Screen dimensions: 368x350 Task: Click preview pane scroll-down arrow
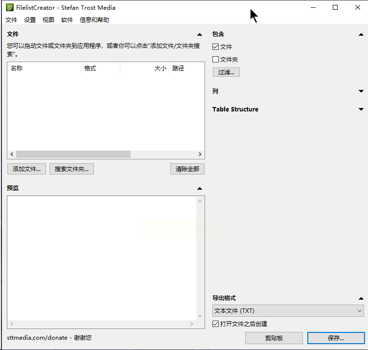(x=200, y=316)
